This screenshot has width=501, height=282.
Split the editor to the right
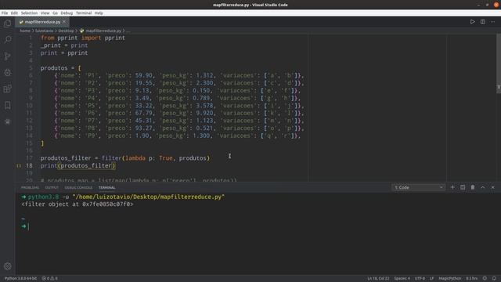483,22
